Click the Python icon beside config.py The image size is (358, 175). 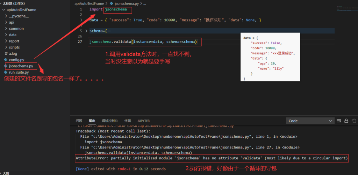pyautogui.click(x=6, y=60)
